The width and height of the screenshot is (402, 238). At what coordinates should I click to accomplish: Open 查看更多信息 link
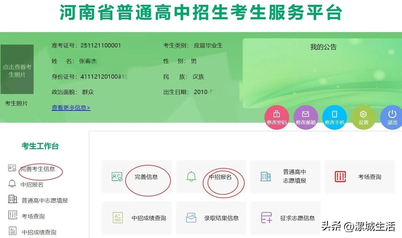[71, 108]
